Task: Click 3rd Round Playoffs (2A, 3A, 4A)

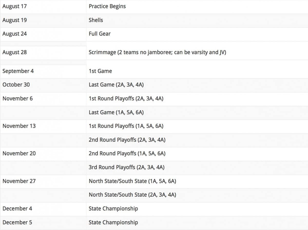Action: [x=127, y=167]
